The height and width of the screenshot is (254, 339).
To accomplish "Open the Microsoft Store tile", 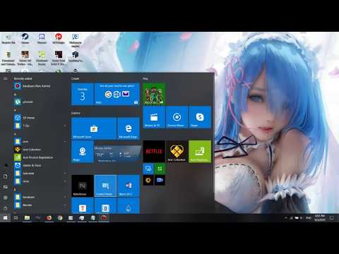I will [94, 128].
